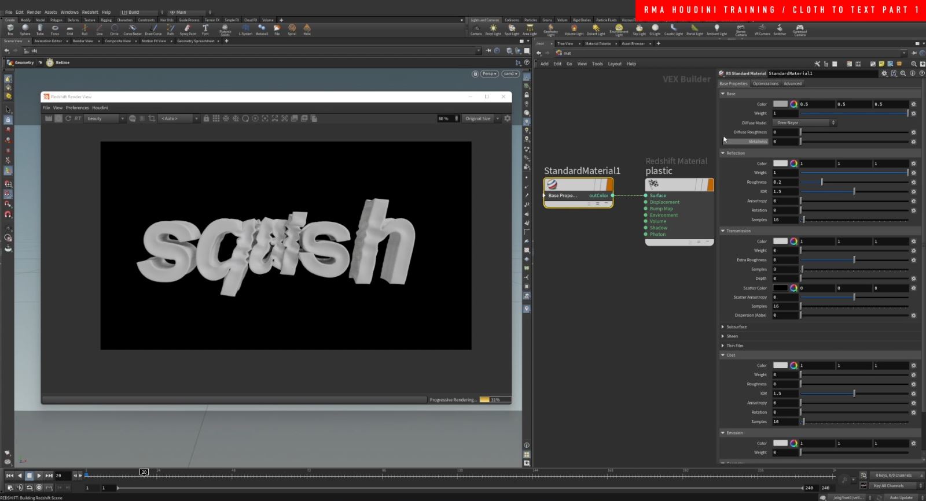Screen dimensions: 926x501
Task: Open the Oren-Nayar Diffuse Model dropdown
Action: click(805, 123)
